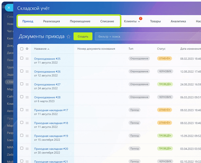Click the Номер документа основания column header

(x=96, y=49)
